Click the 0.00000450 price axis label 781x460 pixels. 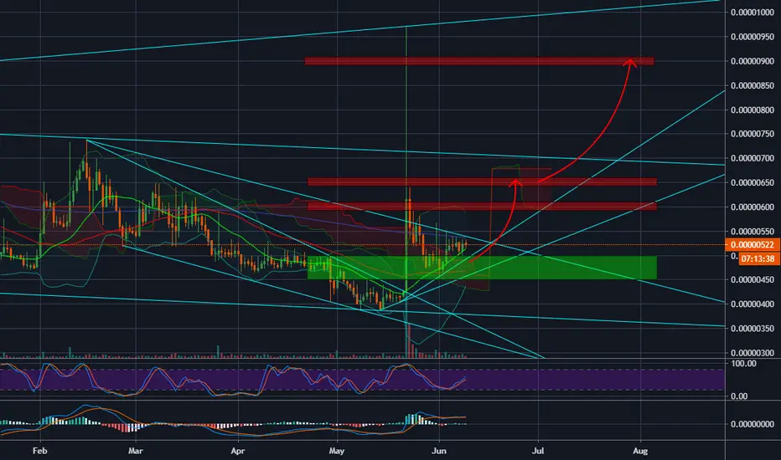click(753, 280)
